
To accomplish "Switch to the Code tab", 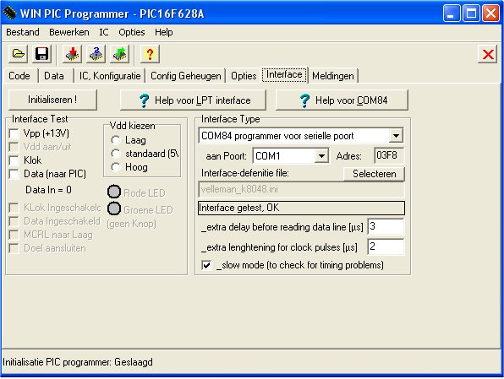I will click(x=19, y=76).
